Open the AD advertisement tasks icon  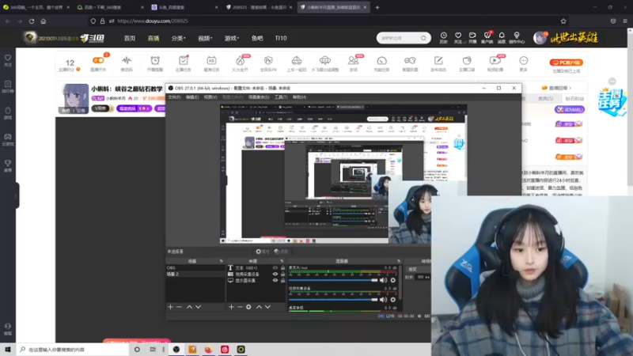click(x=211, y=61)
